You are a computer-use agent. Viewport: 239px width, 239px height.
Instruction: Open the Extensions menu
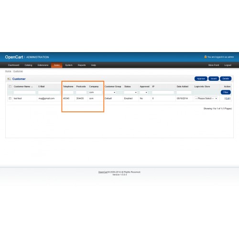pyautogui.click(x=43, y=65)
